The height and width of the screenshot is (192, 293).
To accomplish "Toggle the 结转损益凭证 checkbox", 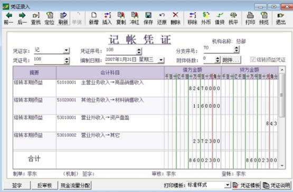I will (253, 60).
